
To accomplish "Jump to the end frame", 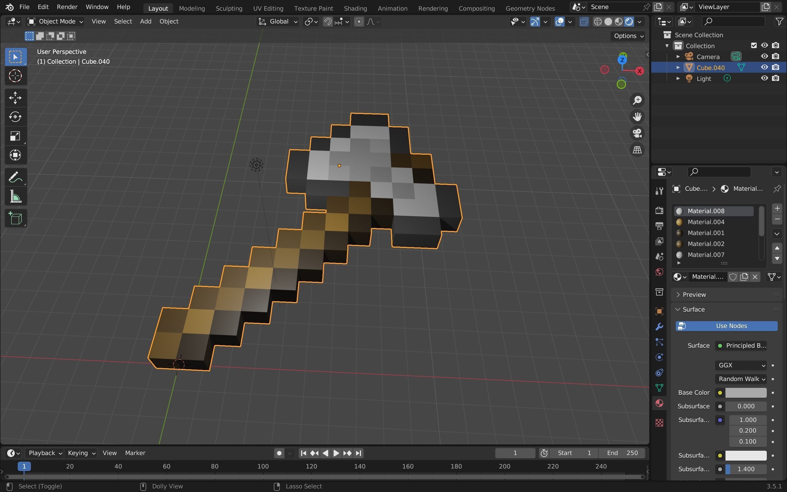I will [358, 453].
